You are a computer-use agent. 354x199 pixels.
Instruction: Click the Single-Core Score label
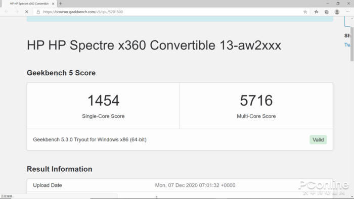pyautogui.click(x=103, y=116)
